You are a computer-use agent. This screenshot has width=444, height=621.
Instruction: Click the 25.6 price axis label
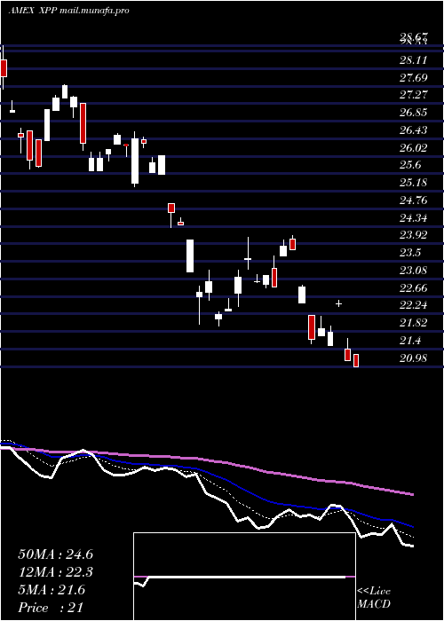click(410, 165)
